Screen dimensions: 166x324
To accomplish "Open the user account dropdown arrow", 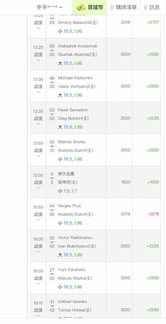I will click(x=60, y=8).
